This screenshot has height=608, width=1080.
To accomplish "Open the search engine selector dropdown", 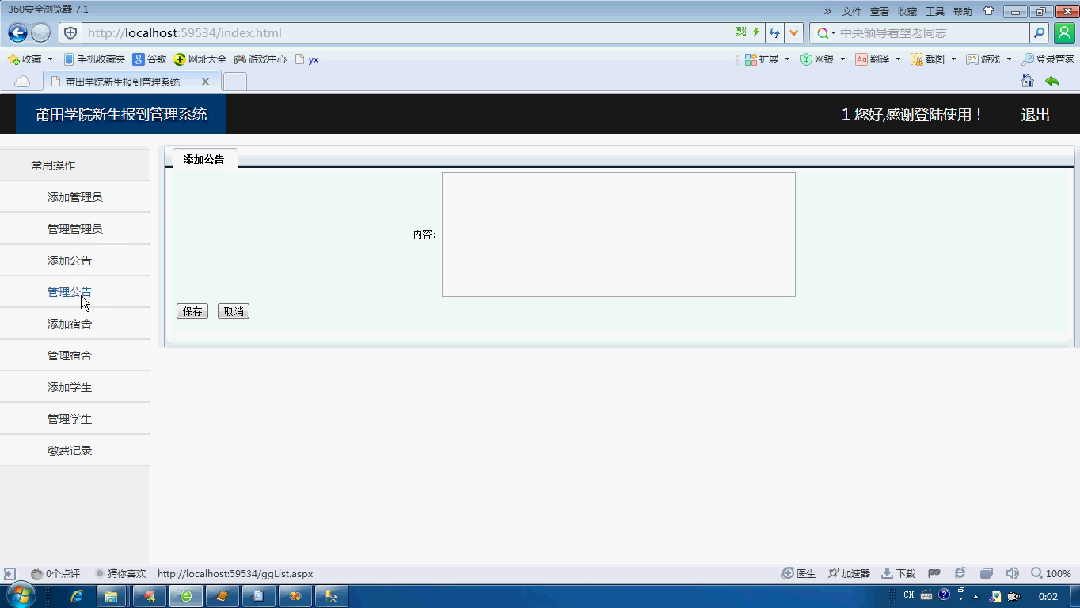I will (826, 32).
